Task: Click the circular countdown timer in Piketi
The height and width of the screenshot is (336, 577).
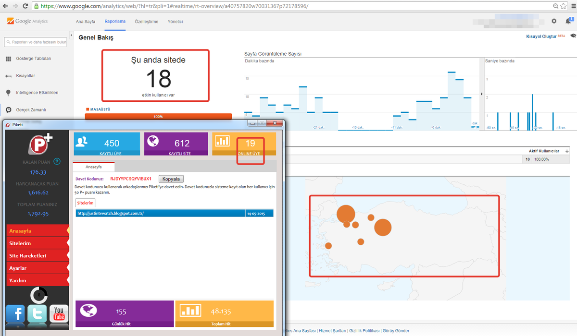Action: pos(39,295)
